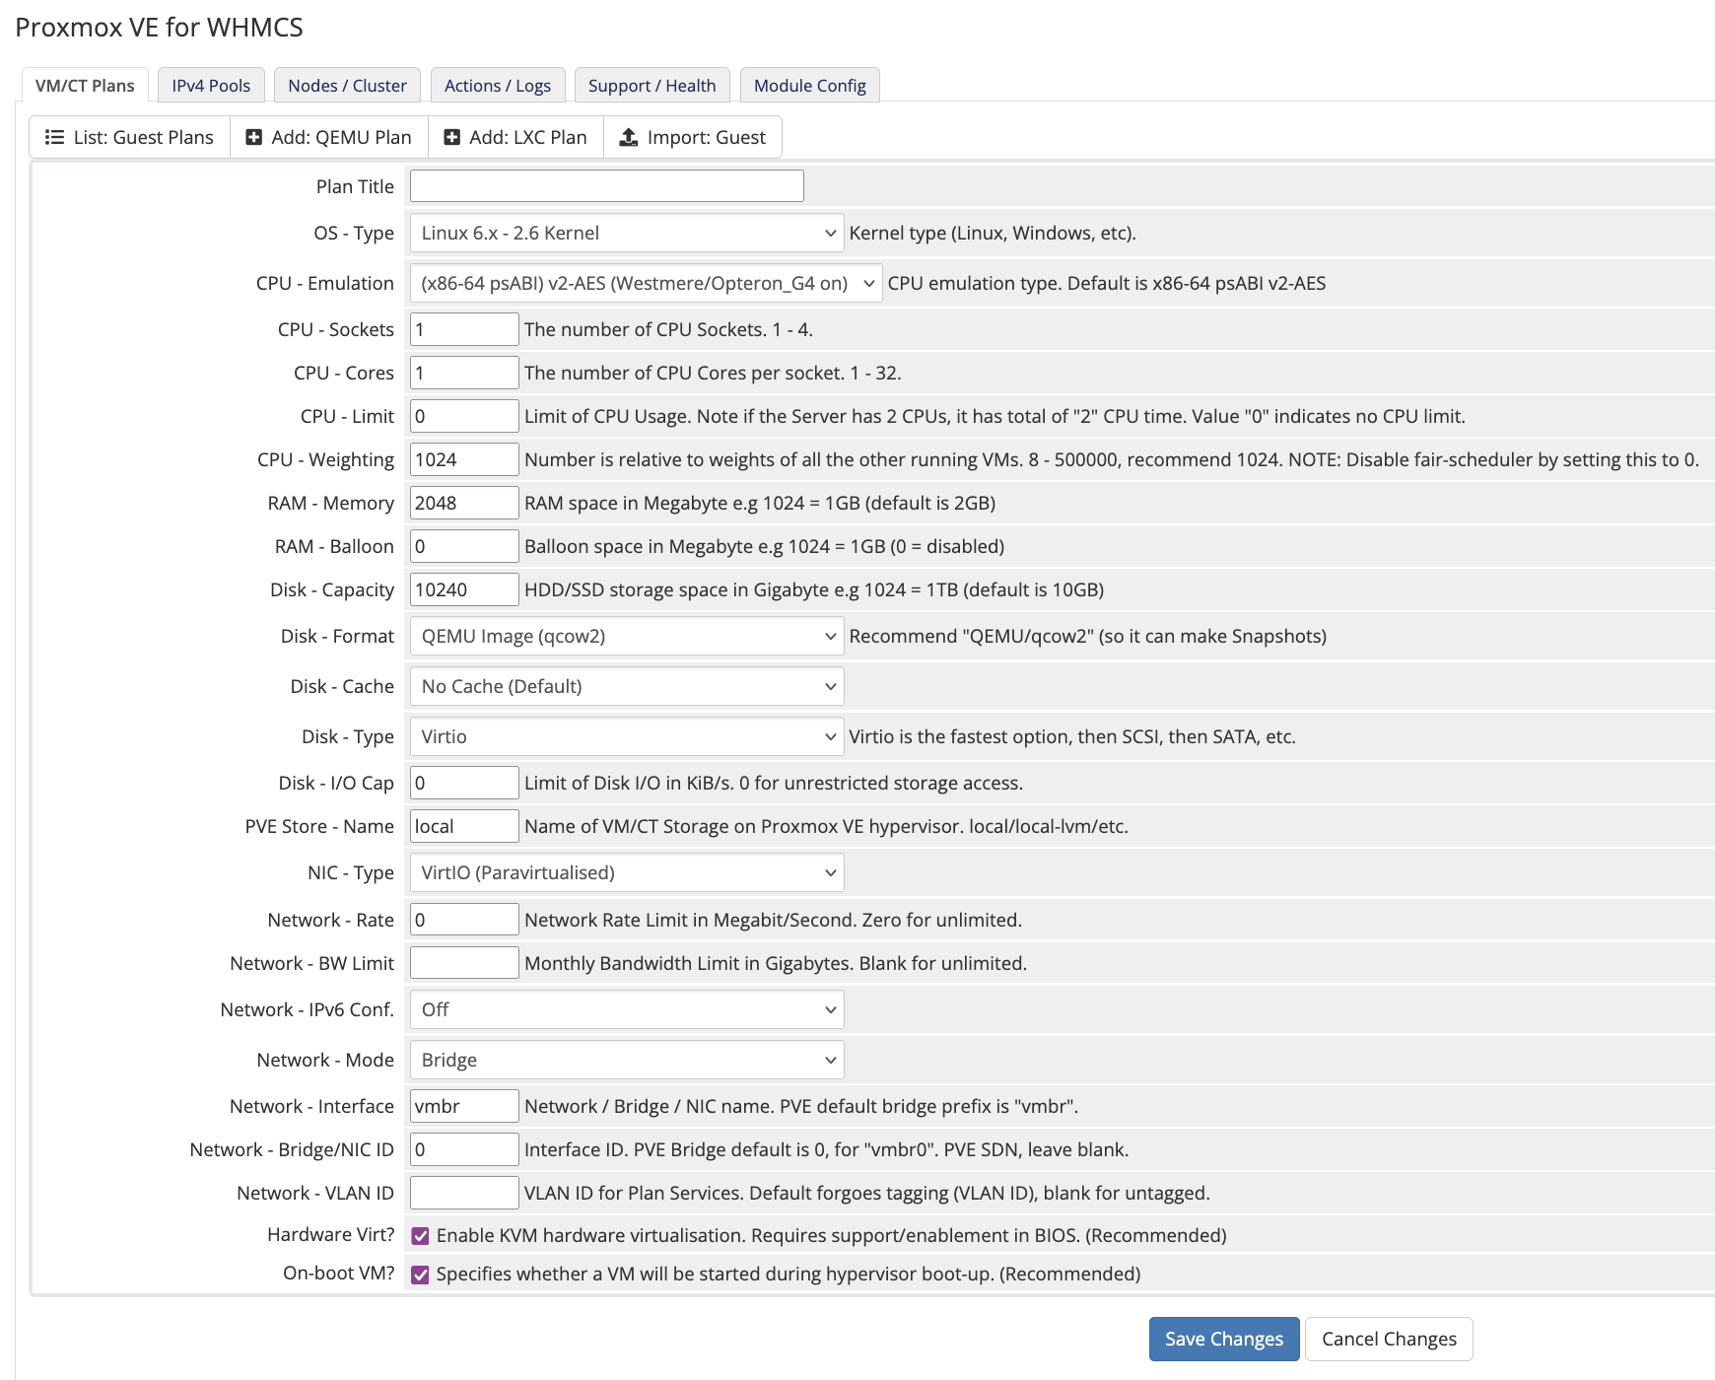The image size is (1715, 1380).
Task: Click the Save Changes button
Action: coord(1224,1340)
